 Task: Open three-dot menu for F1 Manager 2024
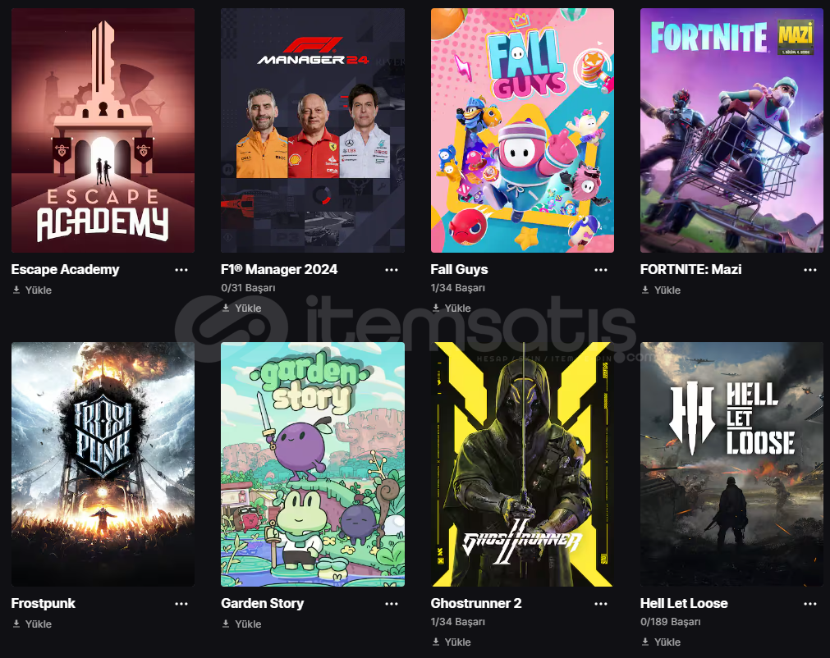tap(391, 270)
